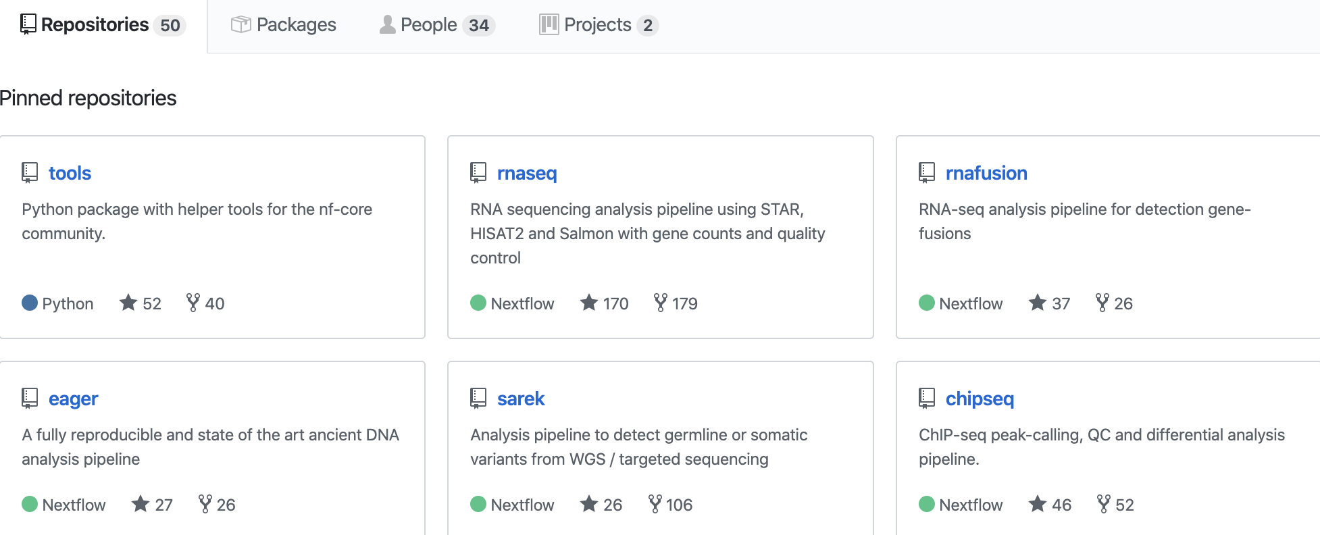Click the 52 forks count on chipseq

click(1125, 505)
